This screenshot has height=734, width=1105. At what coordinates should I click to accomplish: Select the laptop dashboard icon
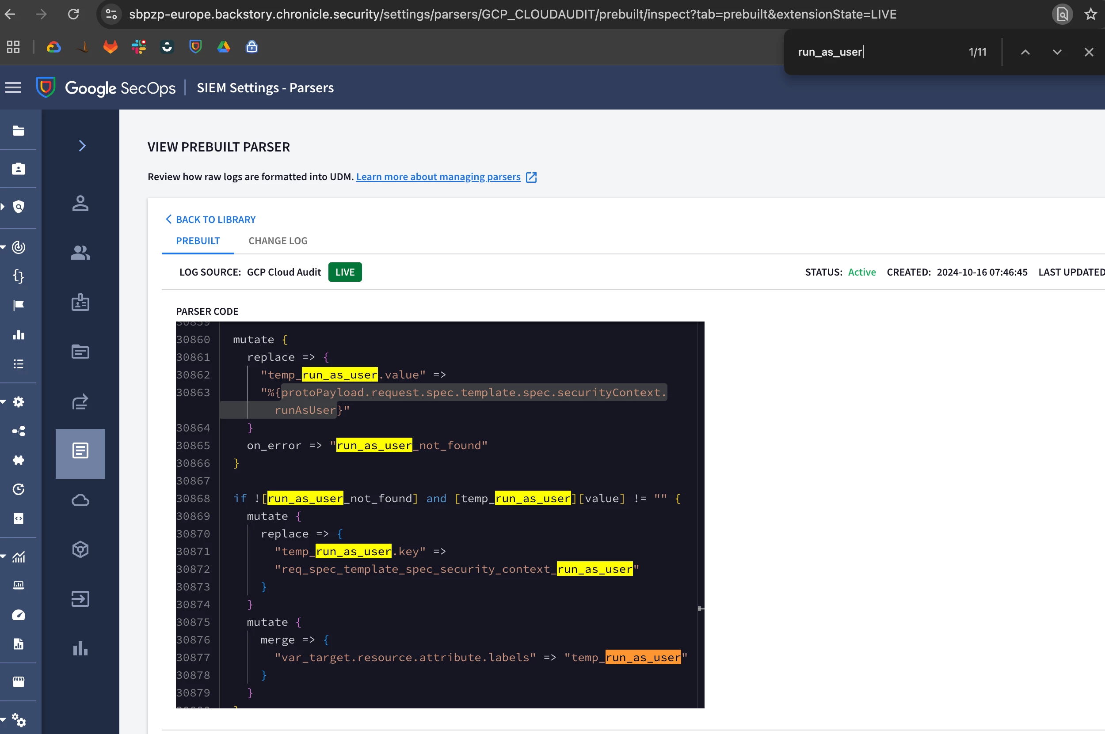coord(18,585)
